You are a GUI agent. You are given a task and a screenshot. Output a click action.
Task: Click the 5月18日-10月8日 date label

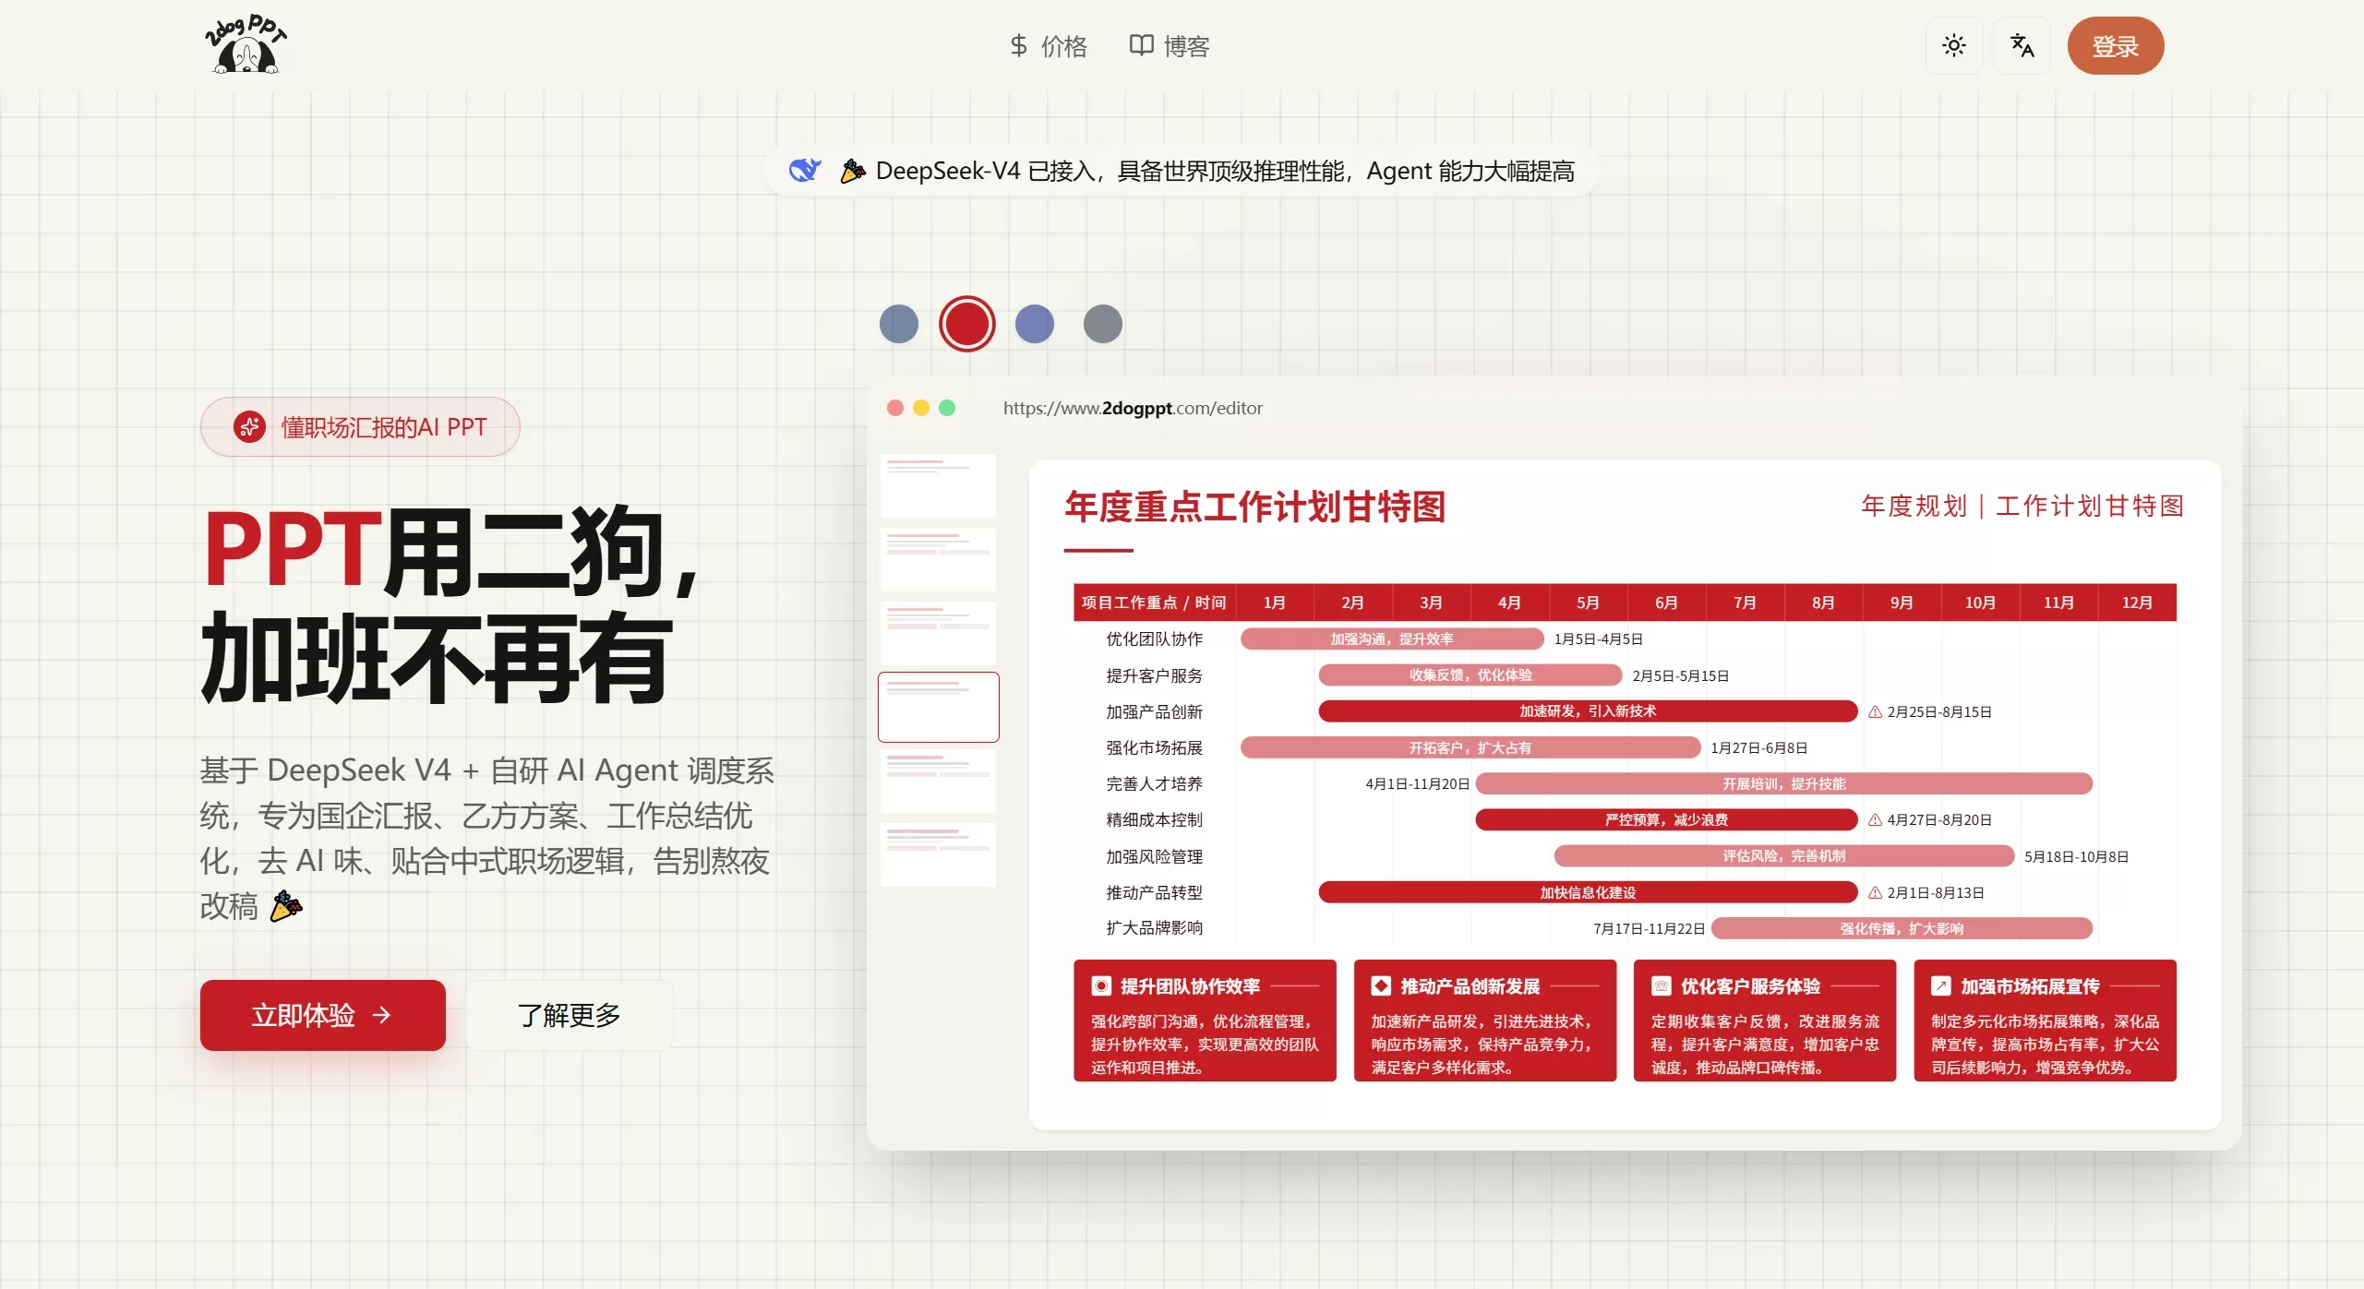coord(2077,857)
